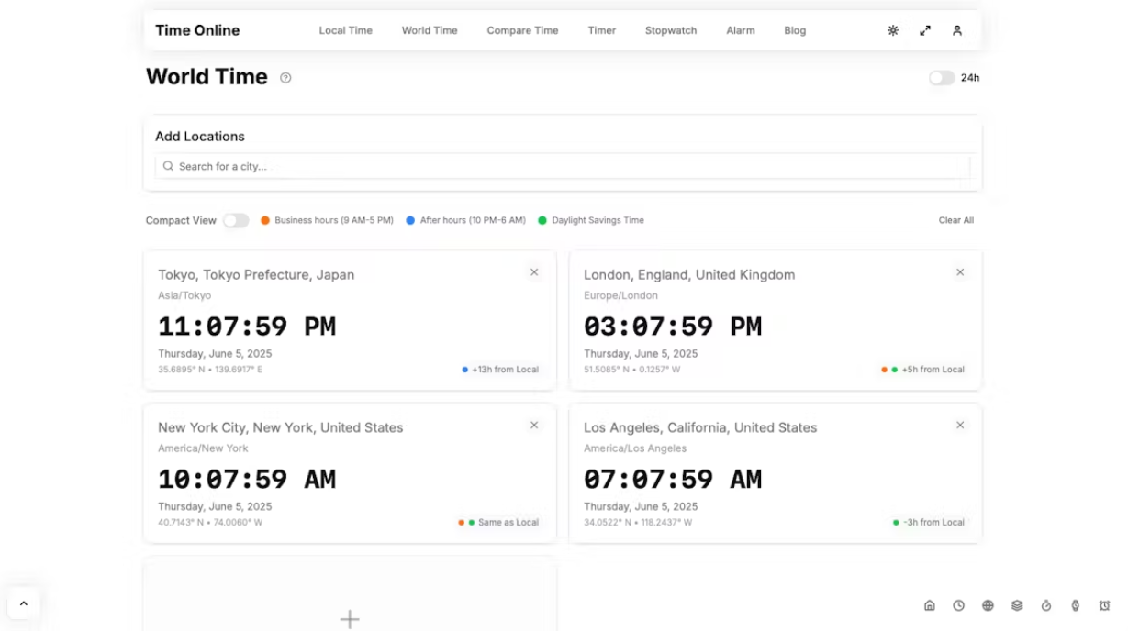Viewport: 1128px width, 631px height.
Task: Click the -3h from Local label
Action: 934,523
